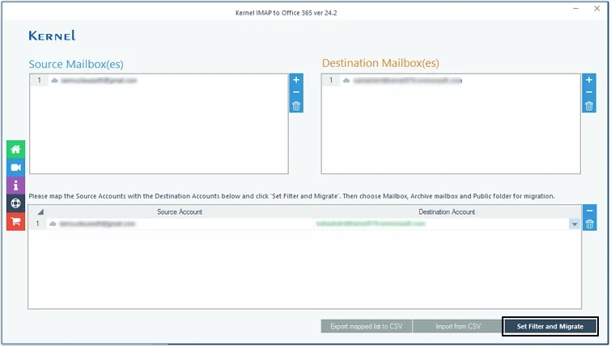Open the video tutorial sidebar icon
The height and width of the screenshot is (347, 611).
tap(15, 168)
